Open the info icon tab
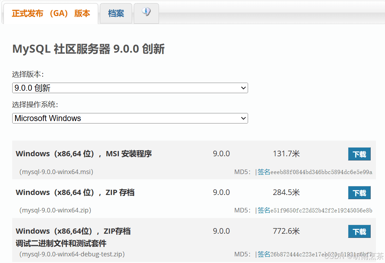This screenshot has height=263, width=385. click(146, 14)
